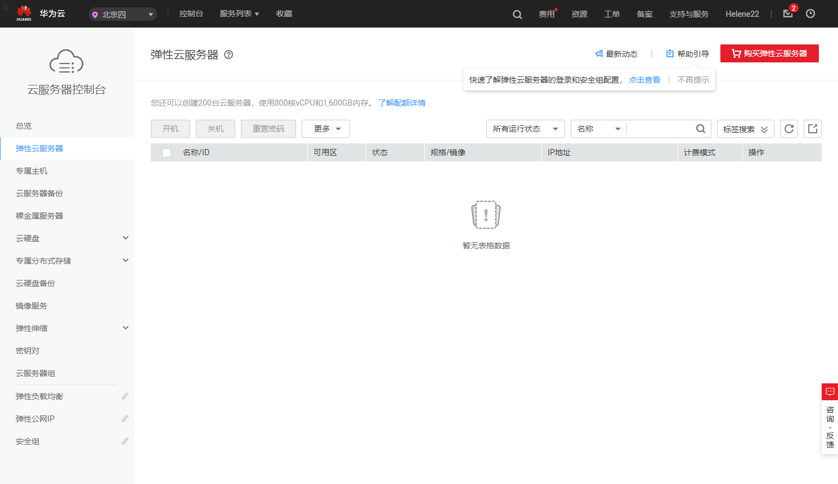This screenshot has width=838, height=484.
Task: Open 收藏 in the top navigation
Action: [284, 13]
